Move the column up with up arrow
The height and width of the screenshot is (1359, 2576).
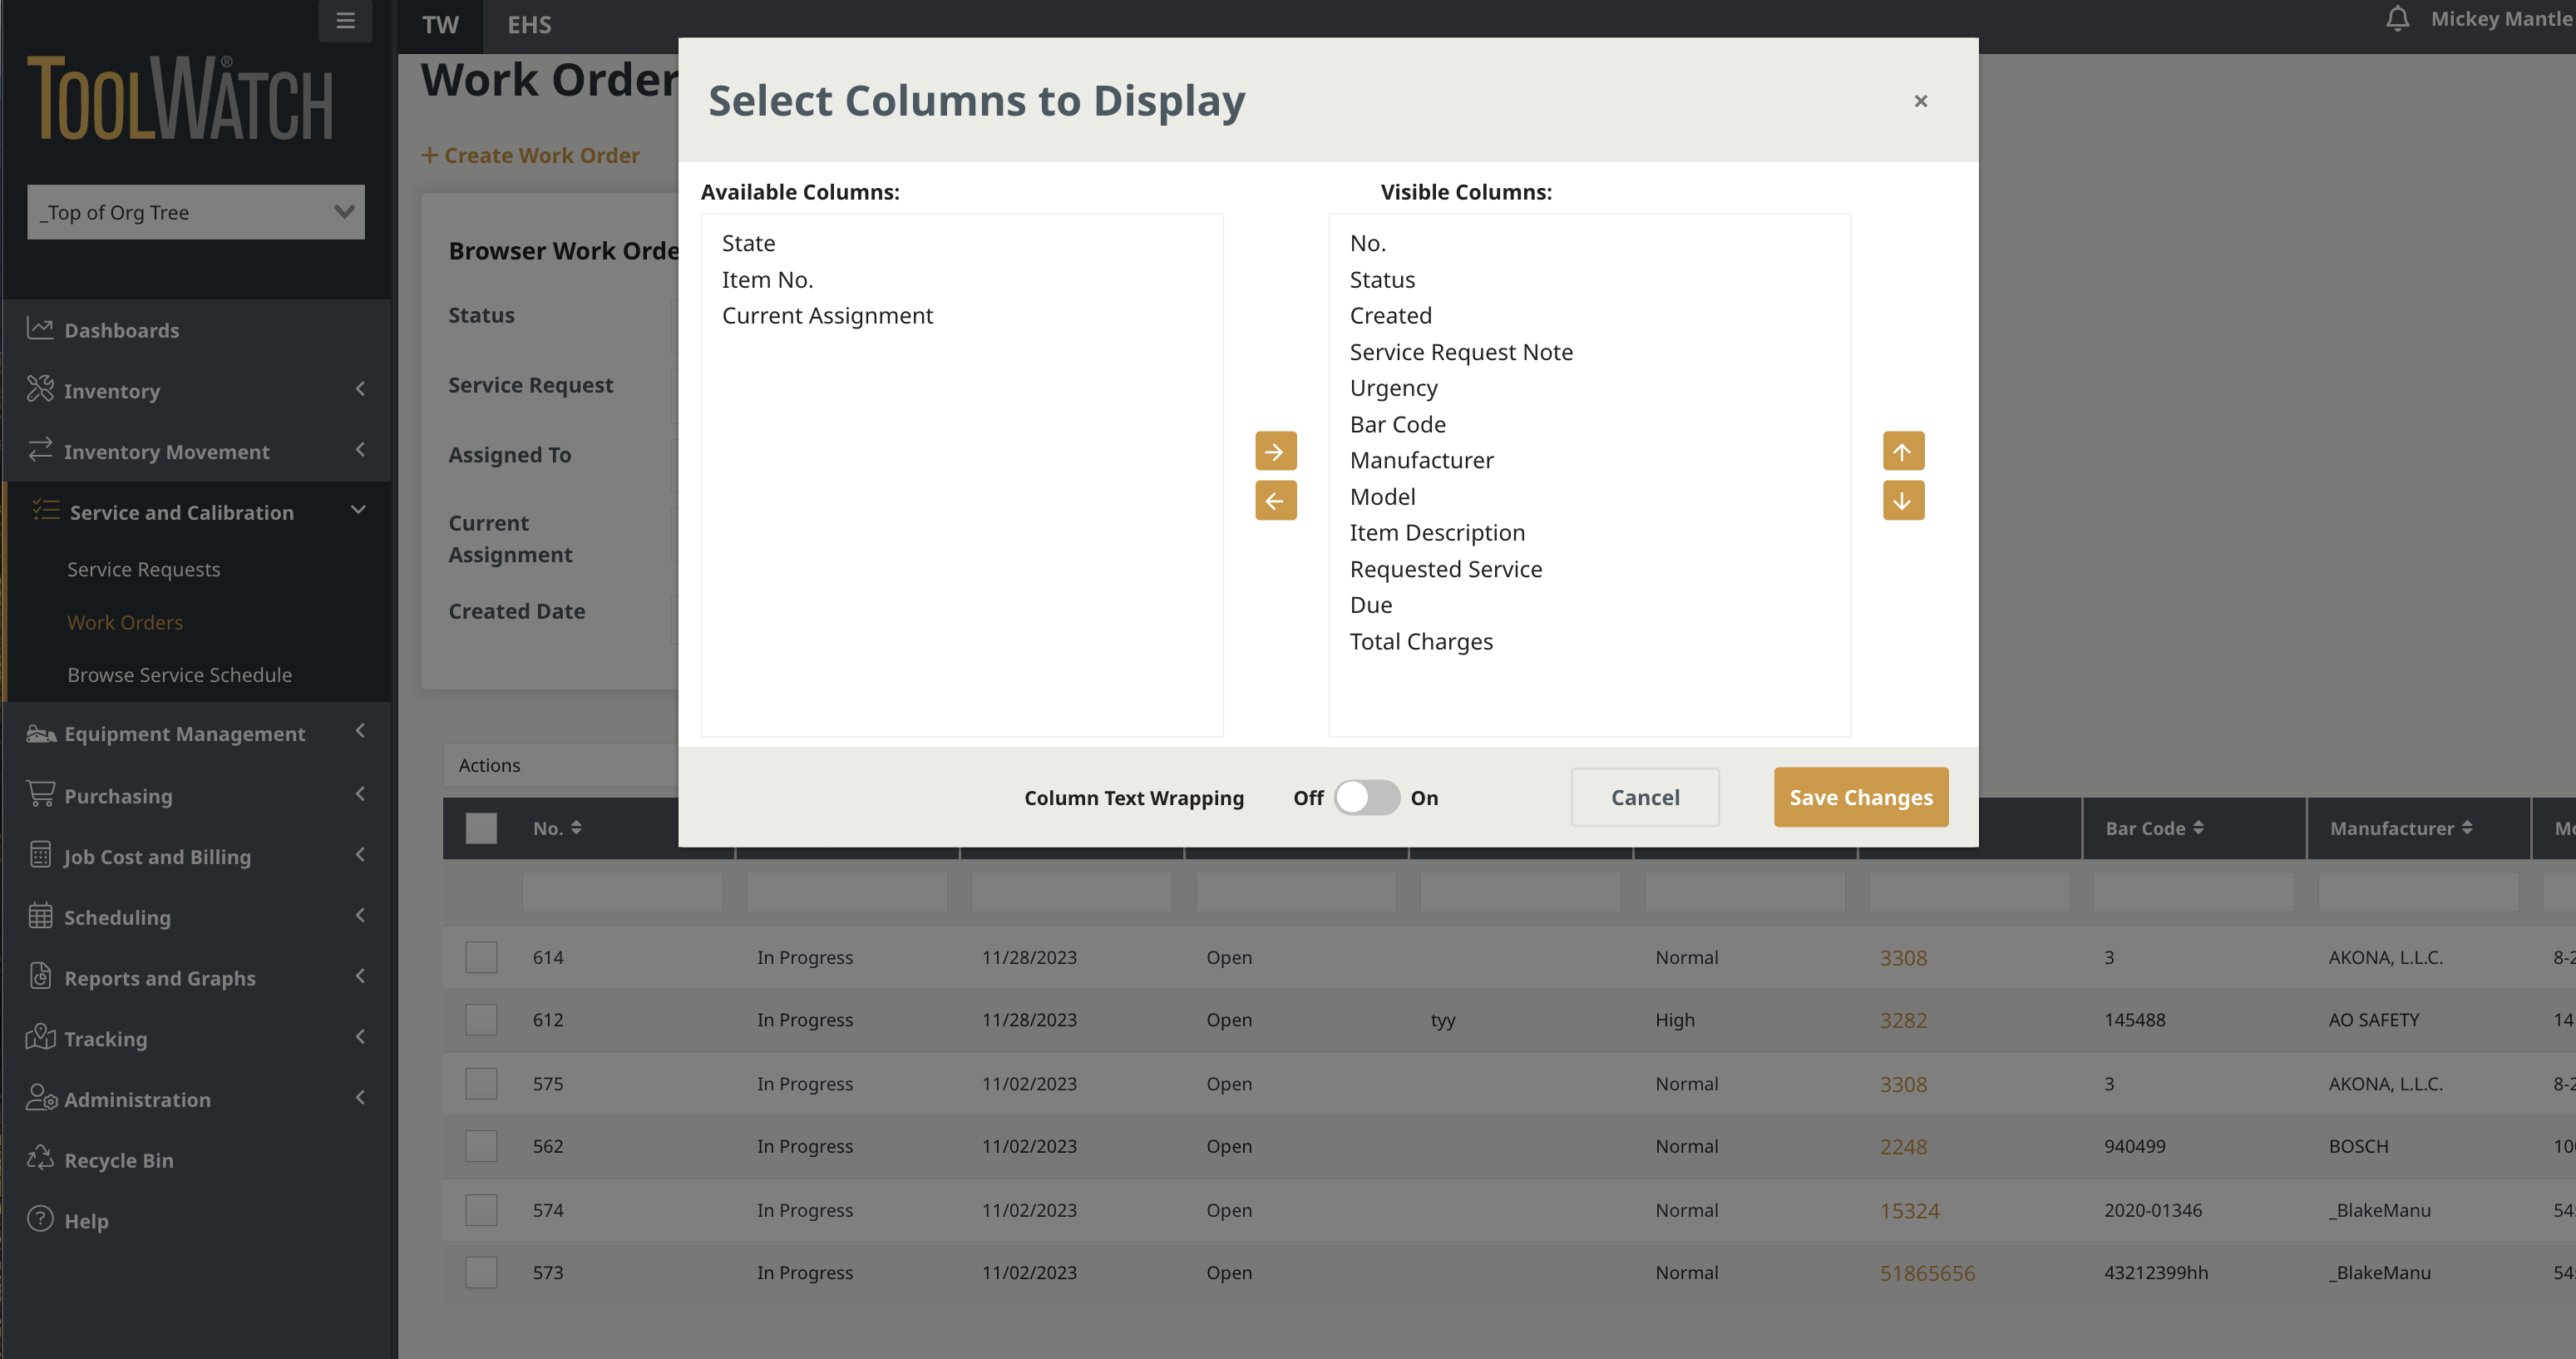pos(1902,451)
